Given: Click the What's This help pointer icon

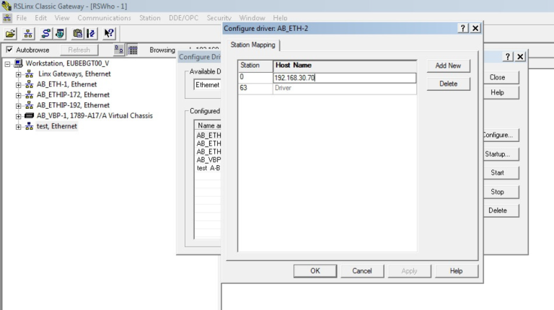Looking at the screenshot, I should (109, 34).
